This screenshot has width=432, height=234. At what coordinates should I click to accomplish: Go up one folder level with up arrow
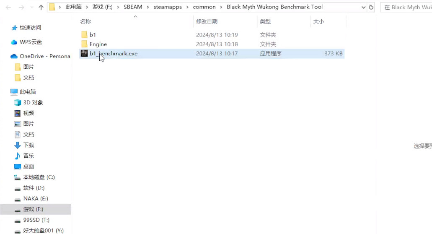[x=41, y=7]
